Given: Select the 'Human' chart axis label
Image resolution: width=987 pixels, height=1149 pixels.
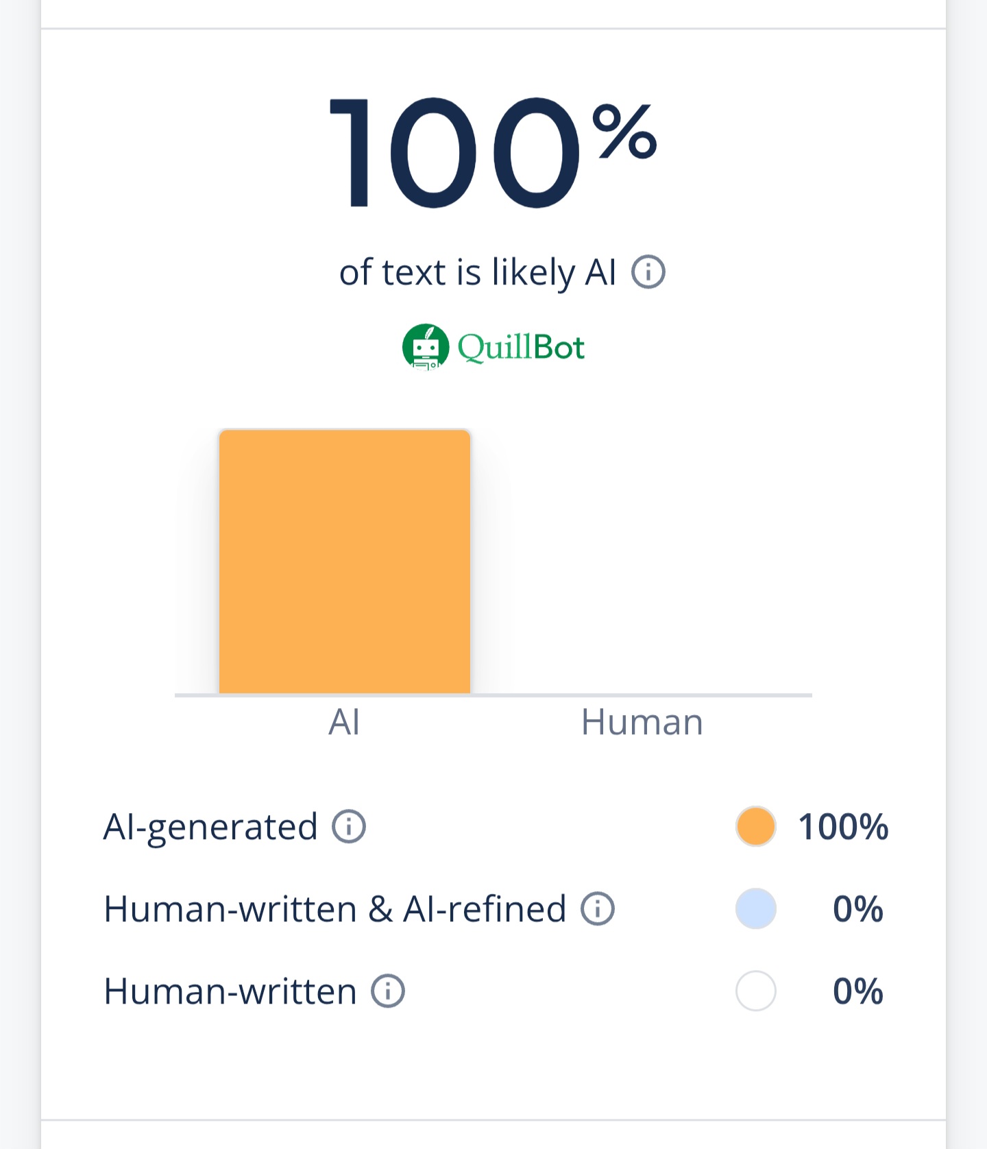Looking at the screenshot, I should [x=642, y=722].
